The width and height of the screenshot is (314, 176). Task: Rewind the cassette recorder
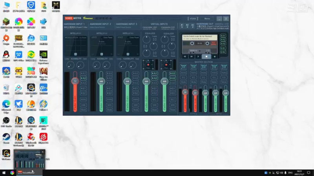point(185,56)
